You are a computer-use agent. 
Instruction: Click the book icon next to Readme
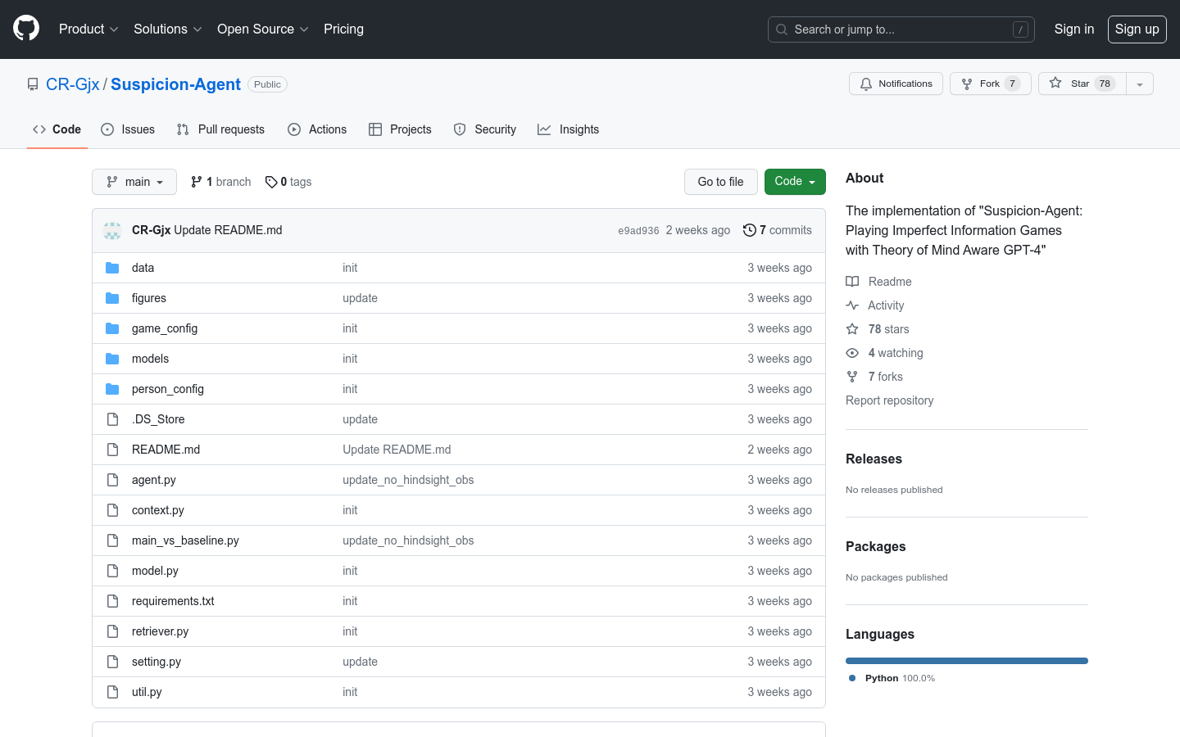coord(852,282)
